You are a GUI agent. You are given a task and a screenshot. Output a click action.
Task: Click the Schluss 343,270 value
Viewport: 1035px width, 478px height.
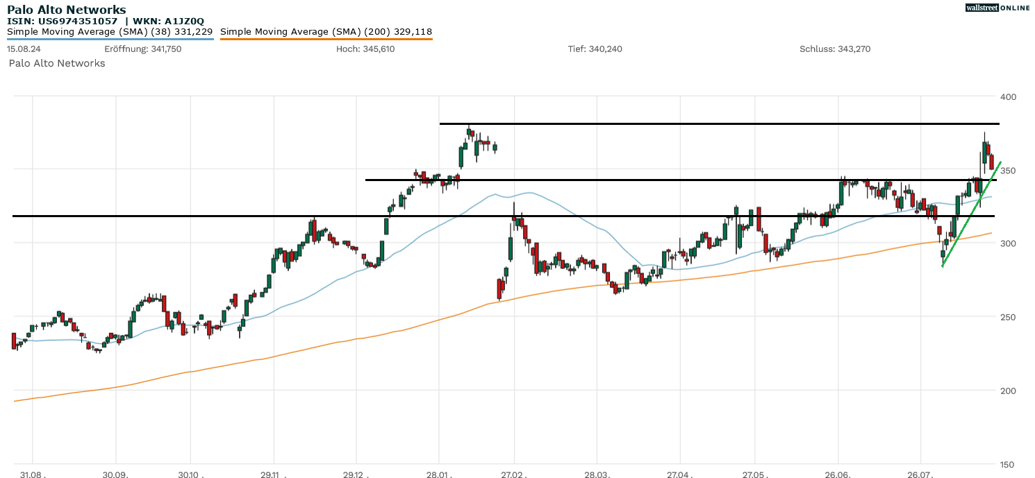[x=834, y=49]
